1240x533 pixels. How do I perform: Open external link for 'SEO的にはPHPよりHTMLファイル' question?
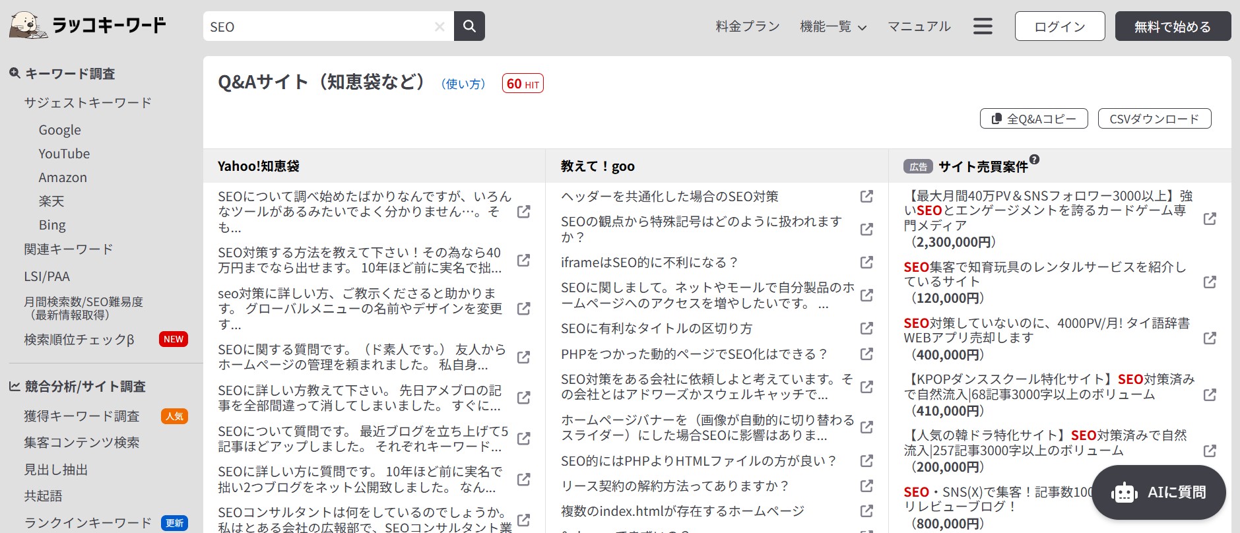coord(866,460)
